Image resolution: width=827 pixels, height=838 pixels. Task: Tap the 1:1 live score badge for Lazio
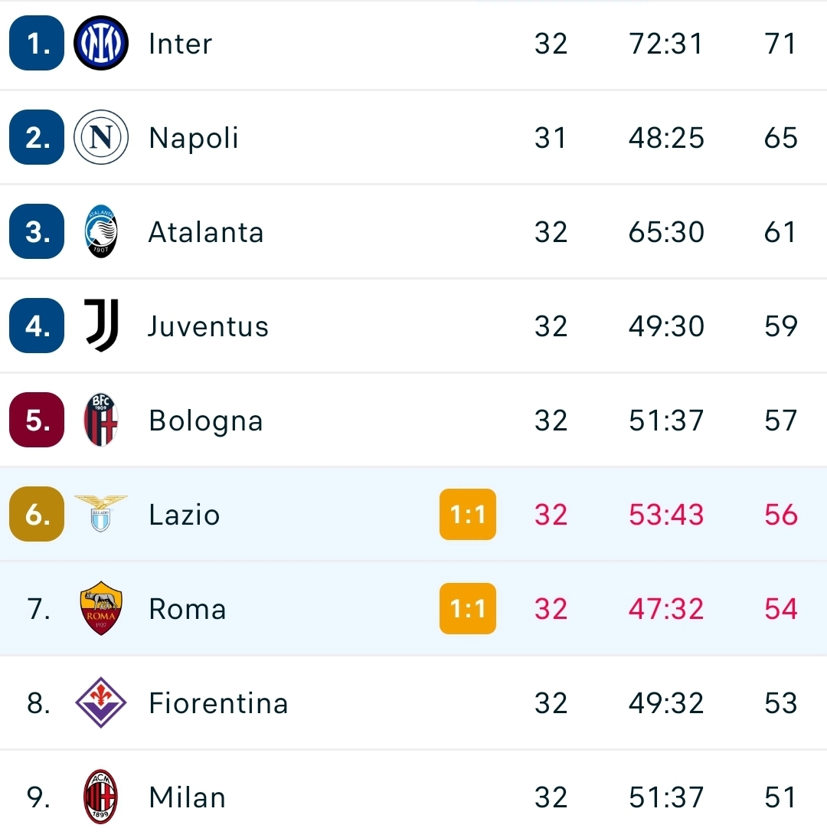pyautogui.click(x=467, y=514)
